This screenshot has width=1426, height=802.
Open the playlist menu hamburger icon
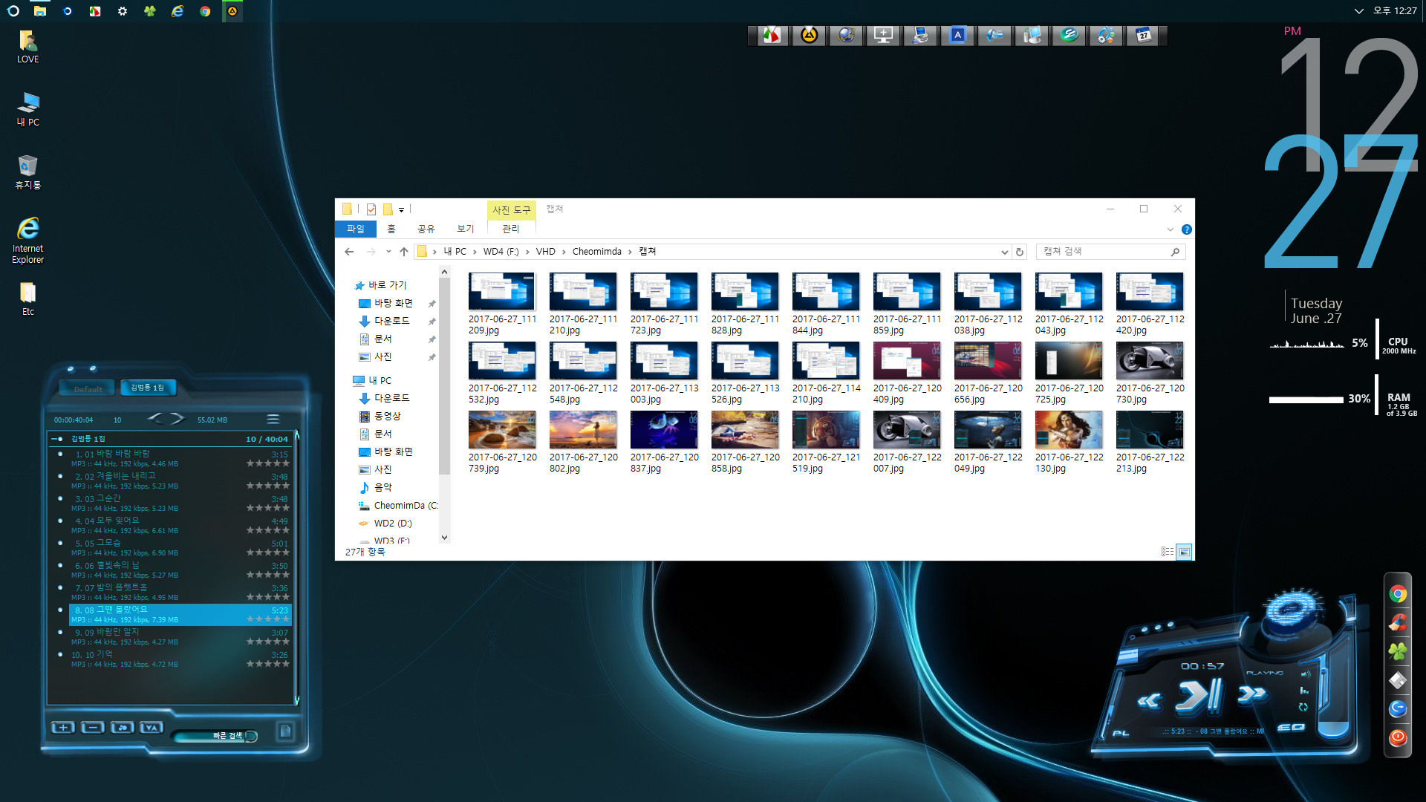coord(273,419)
